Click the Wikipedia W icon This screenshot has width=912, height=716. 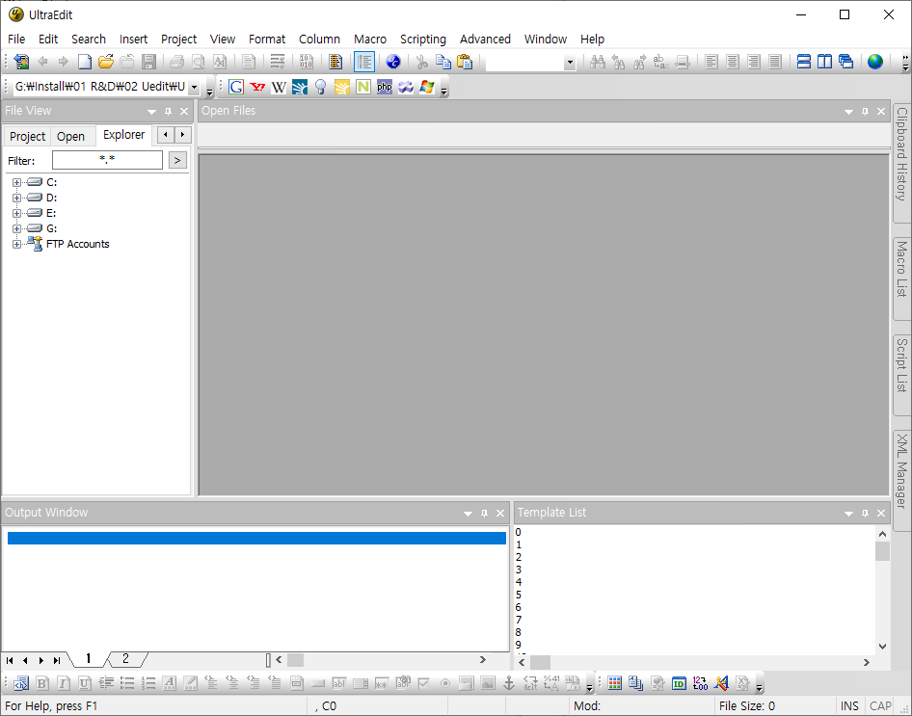pyautogui.click(x=279, y=87)
